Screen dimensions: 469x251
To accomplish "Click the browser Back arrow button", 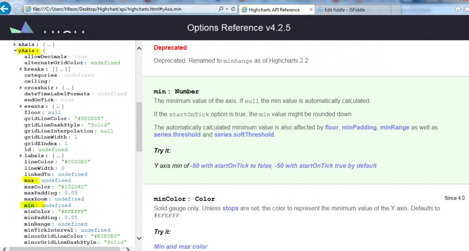I will [5, 8].
